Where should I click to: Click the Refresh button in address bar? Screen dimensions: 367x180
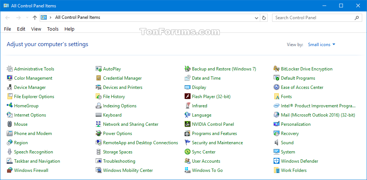[x=264, y=18]
